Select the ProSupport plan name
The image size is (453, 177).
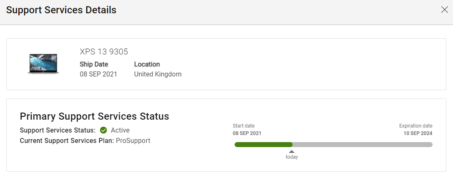click(x=133, y=141)
